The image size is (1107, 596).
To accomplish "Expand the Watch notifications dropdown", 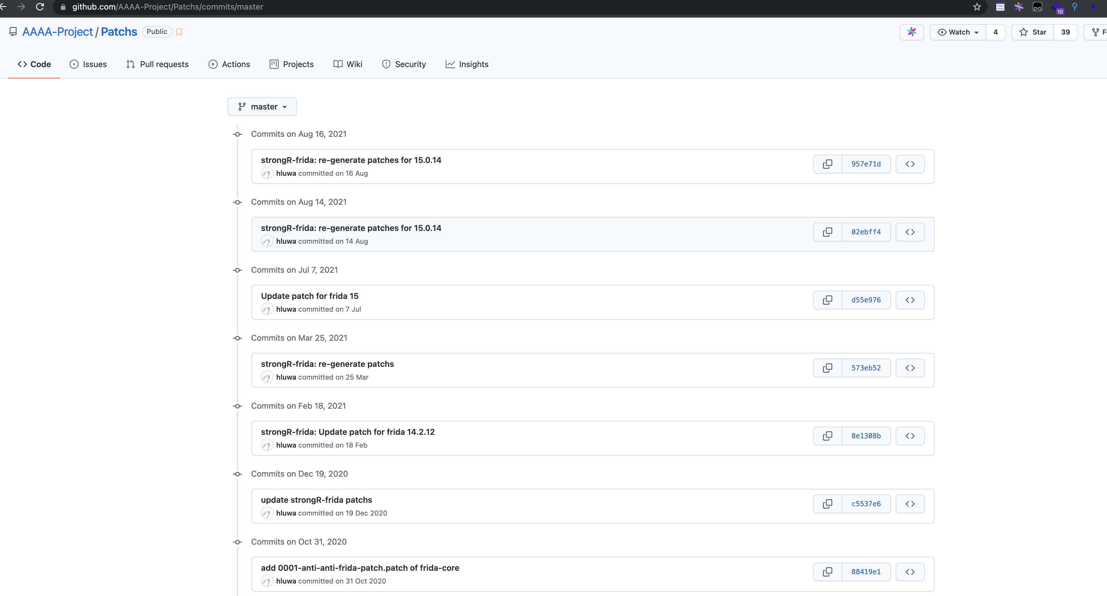I will [x=958, y=32].
